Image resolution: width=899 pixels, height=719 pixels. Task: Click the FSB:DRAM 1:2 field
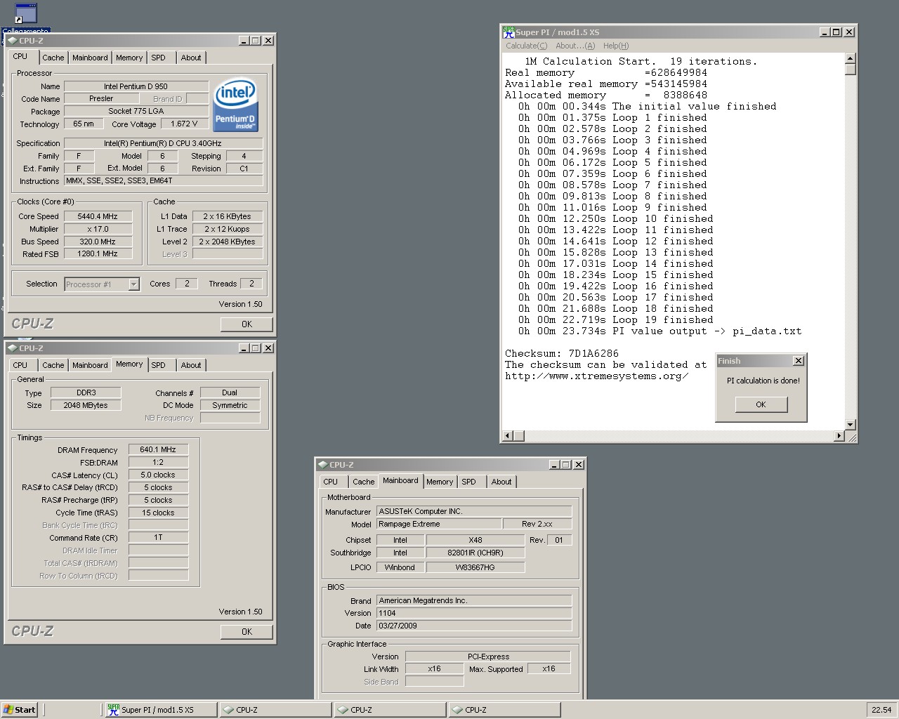[158, 462]
